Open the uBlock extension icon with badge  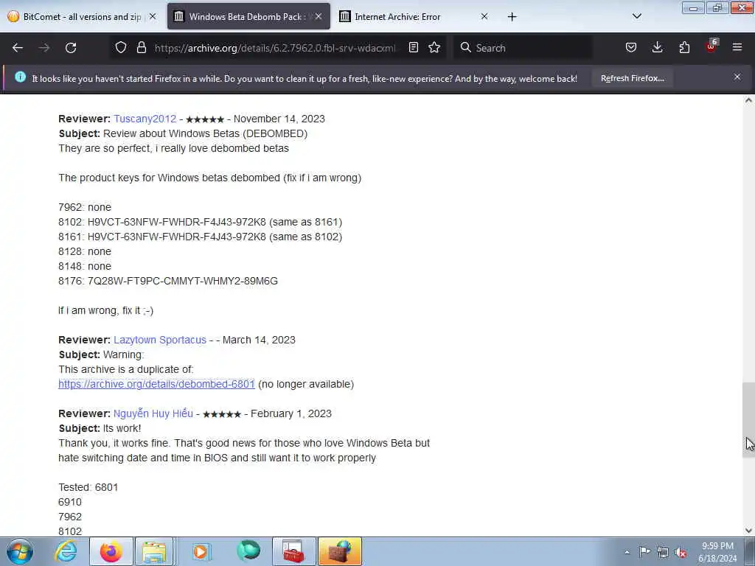coord(711,46)
